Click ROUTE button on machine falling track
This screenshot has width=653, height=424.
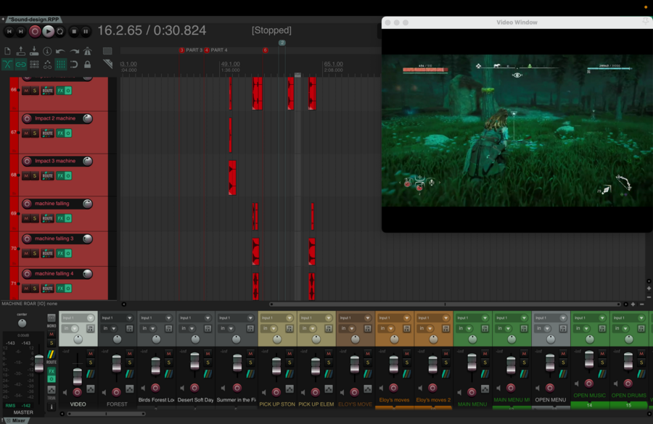pos(47,218)
